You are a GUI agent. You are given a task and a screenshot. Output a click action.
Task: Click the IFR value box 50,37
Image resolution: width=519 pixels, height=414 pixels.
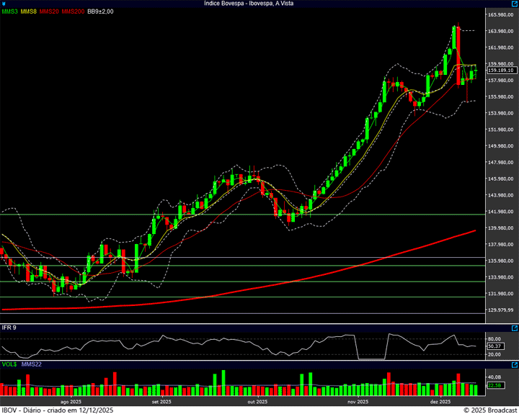tap(494, 346)
